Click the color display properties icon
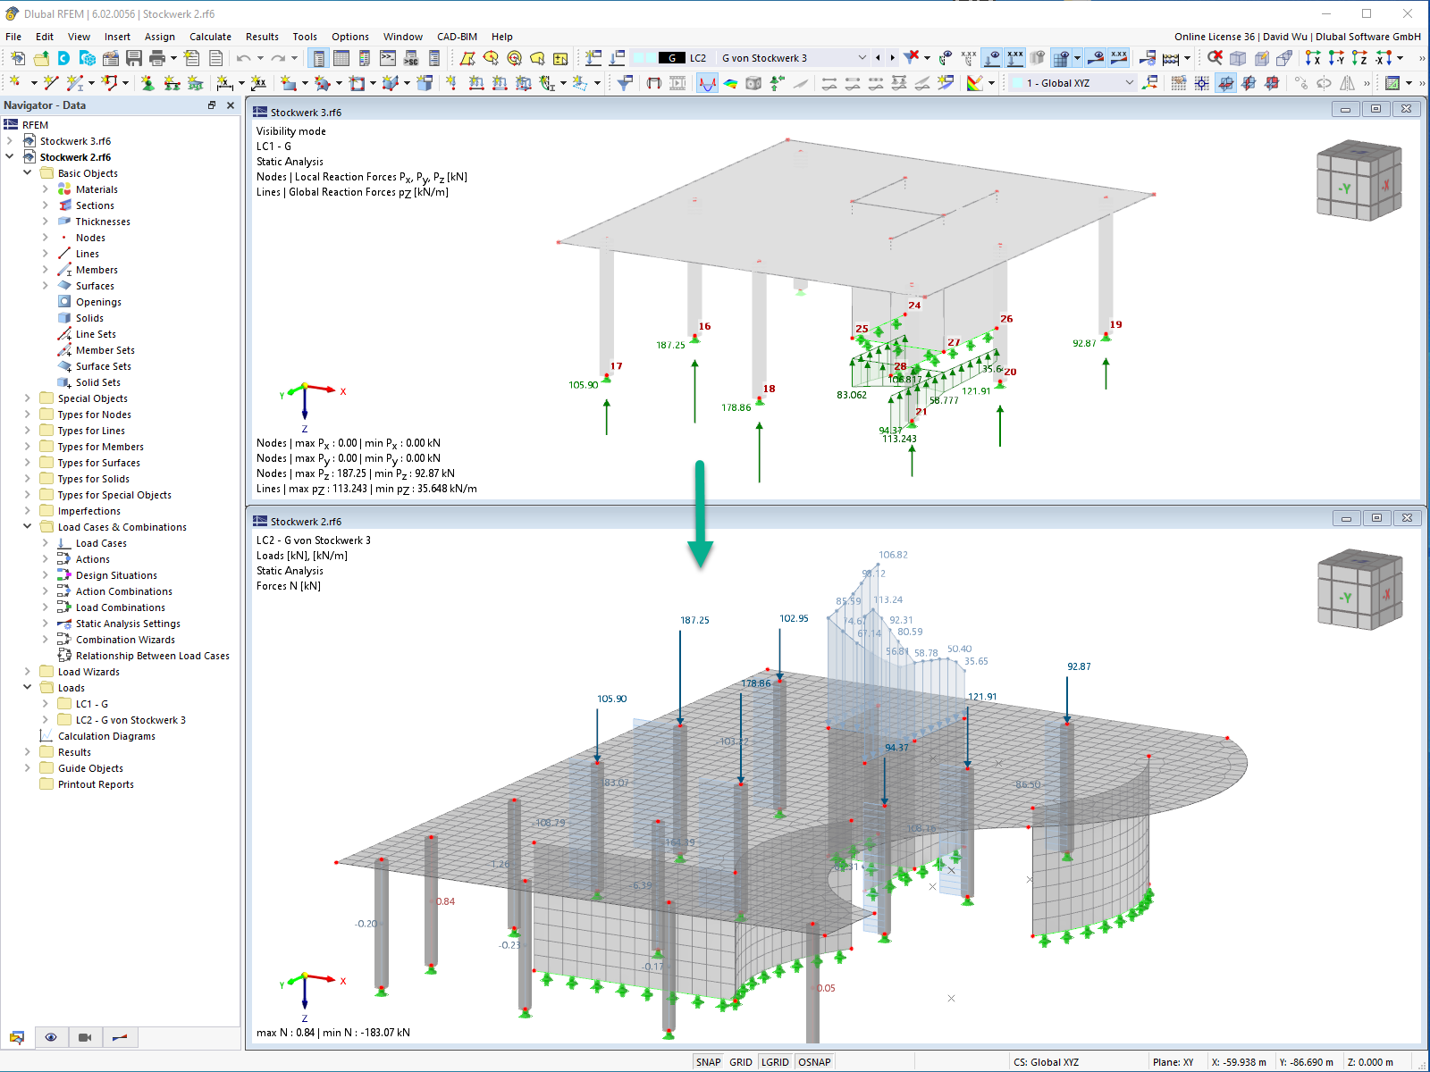 click(975, 82)
